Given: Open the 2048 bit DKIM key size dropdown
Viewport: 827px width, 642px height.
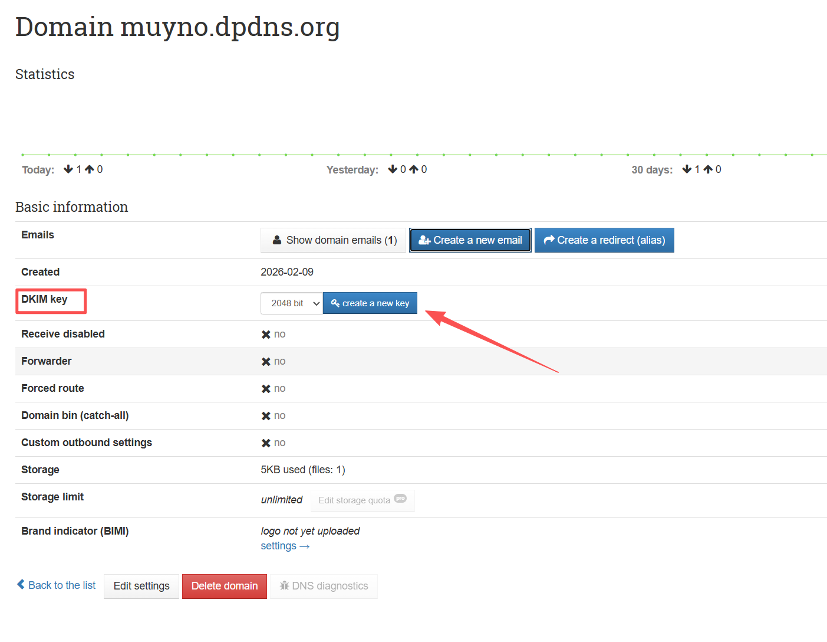Looking at the screenshot, I should (292, 303).
